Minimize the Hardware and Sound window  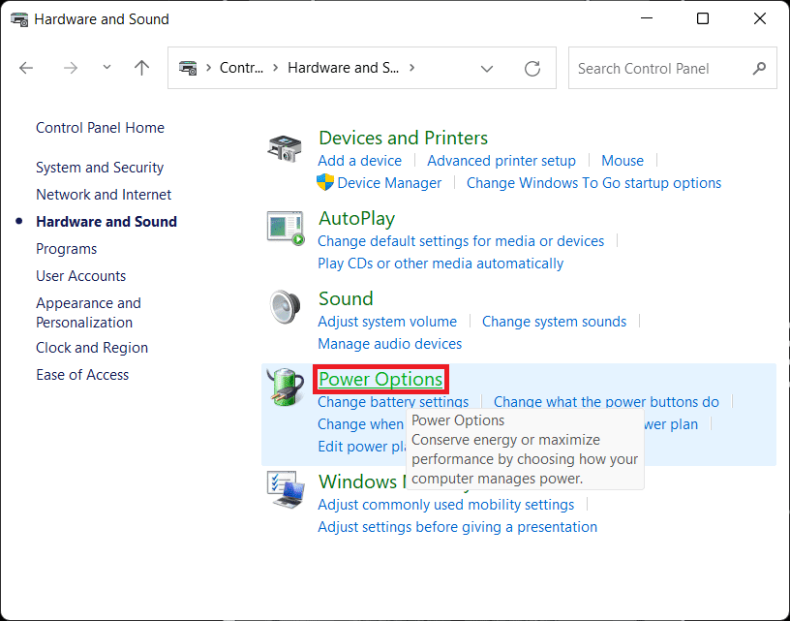point(647,18)
